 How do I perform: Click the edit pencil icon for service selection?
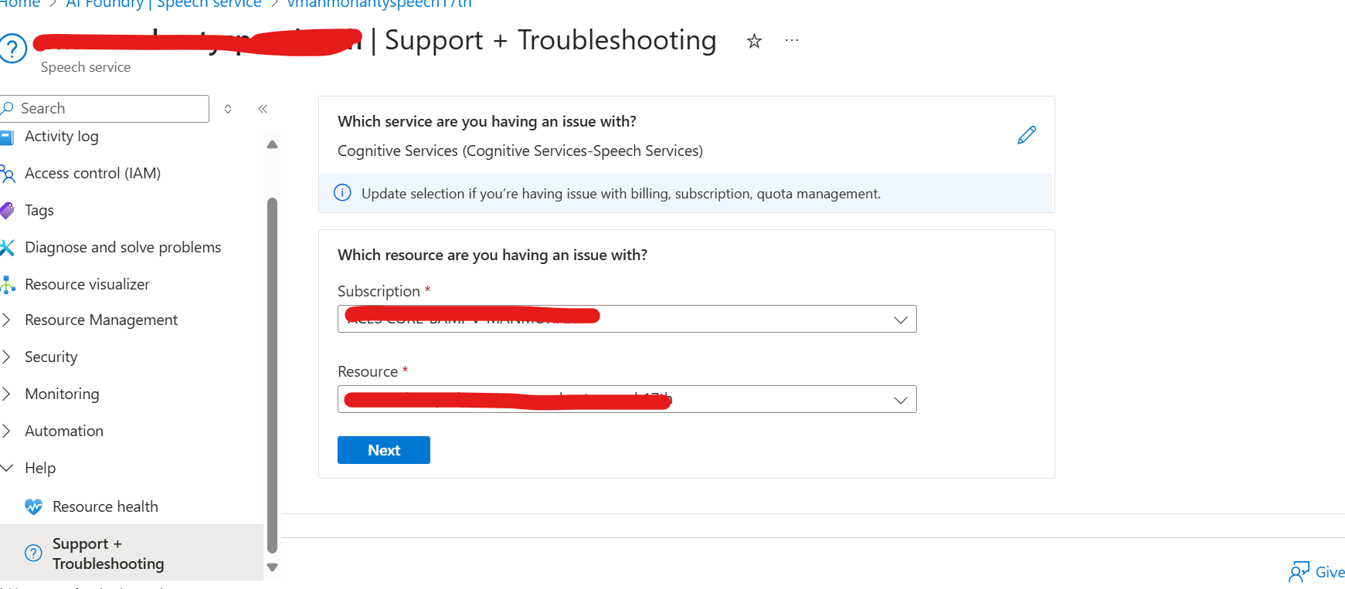1027,135
